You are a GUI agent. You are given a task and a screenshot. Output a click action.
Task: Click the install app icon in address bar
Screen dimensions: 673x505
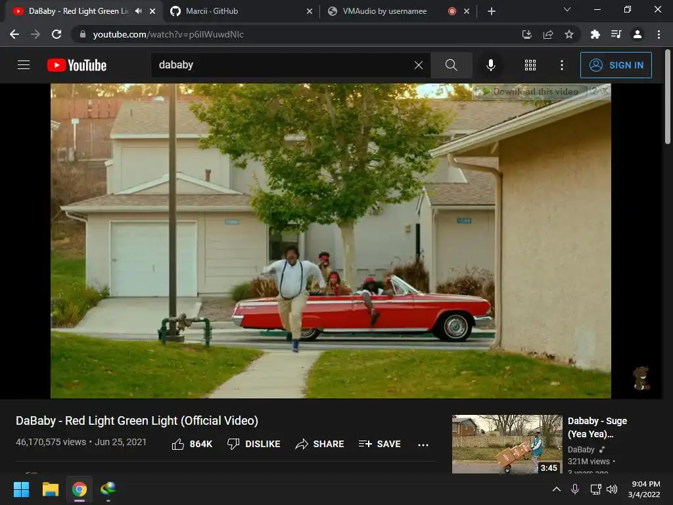(x=526, y=34)
